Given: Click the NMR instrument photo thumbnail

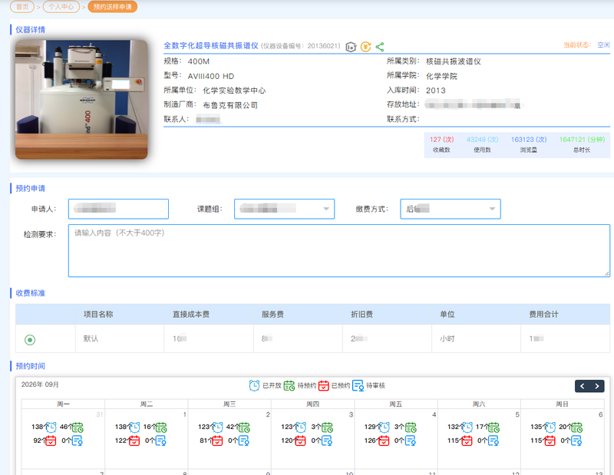Looking at the screenshot, I should 81,100.
